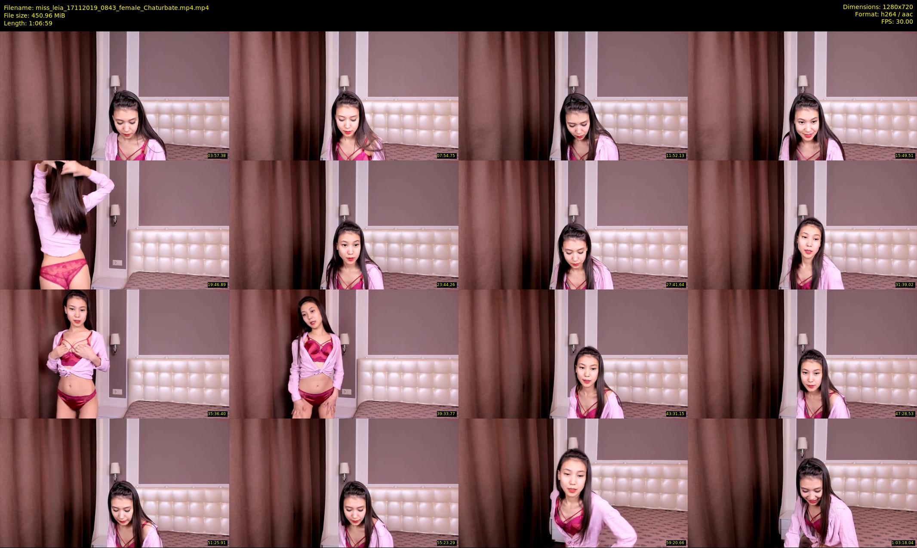Open the thumbnail labeled 35:36.40
917x548 pixels.
[114, 354]
